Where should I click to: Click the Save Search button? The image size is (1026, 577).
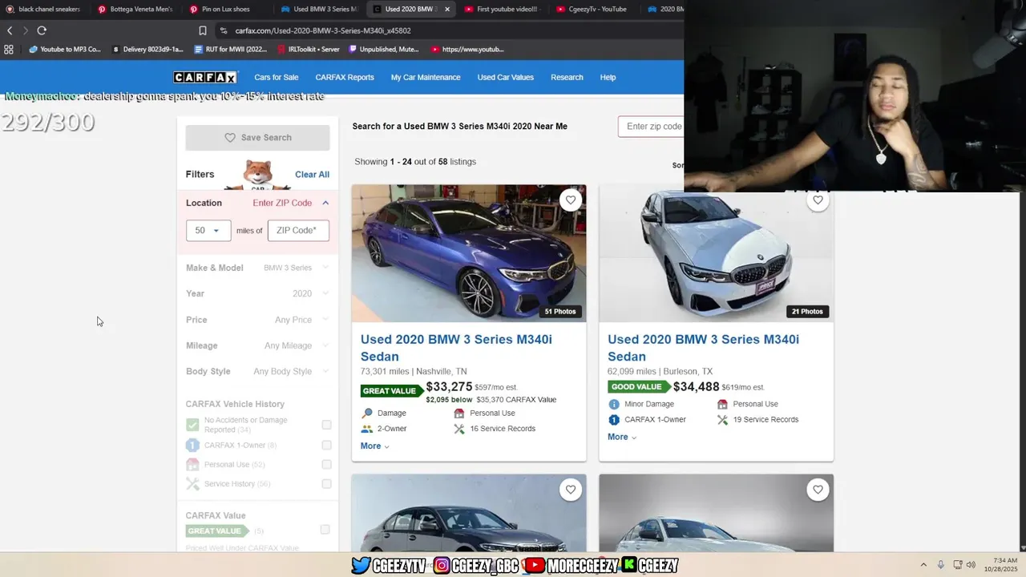tap(257, 137)
